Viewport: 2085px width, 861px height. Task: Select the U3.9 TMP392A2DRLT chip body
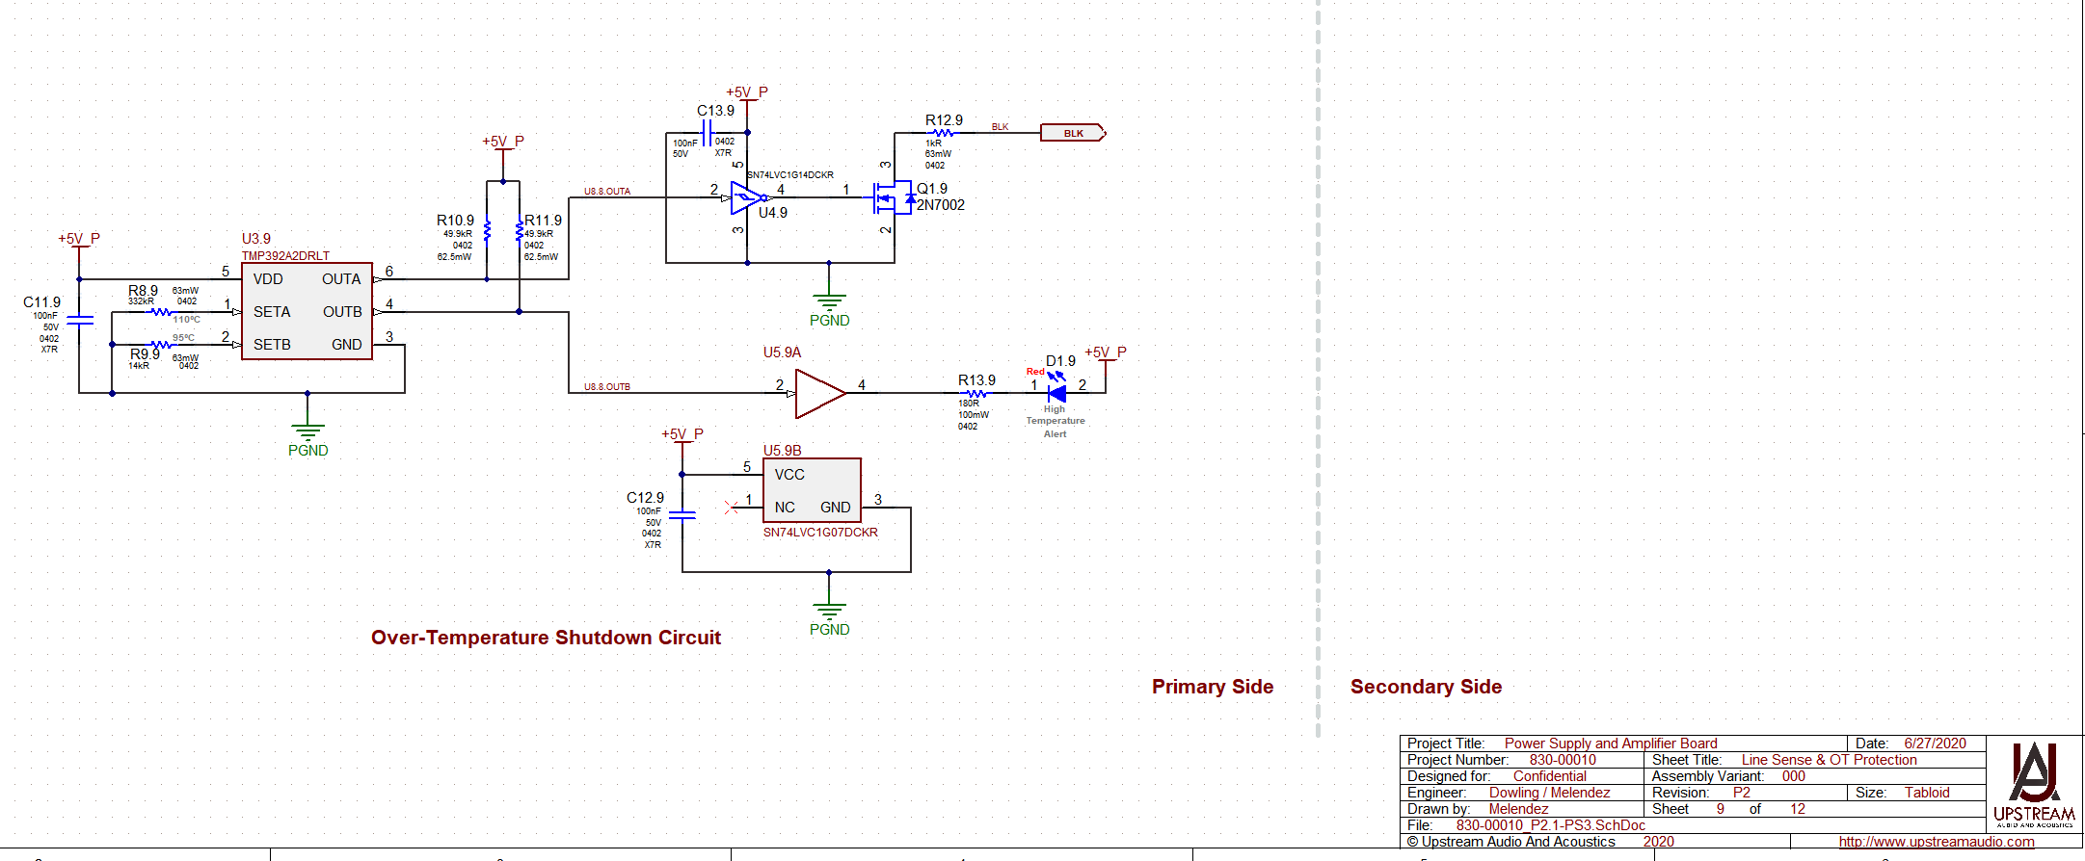coord(307,311)
